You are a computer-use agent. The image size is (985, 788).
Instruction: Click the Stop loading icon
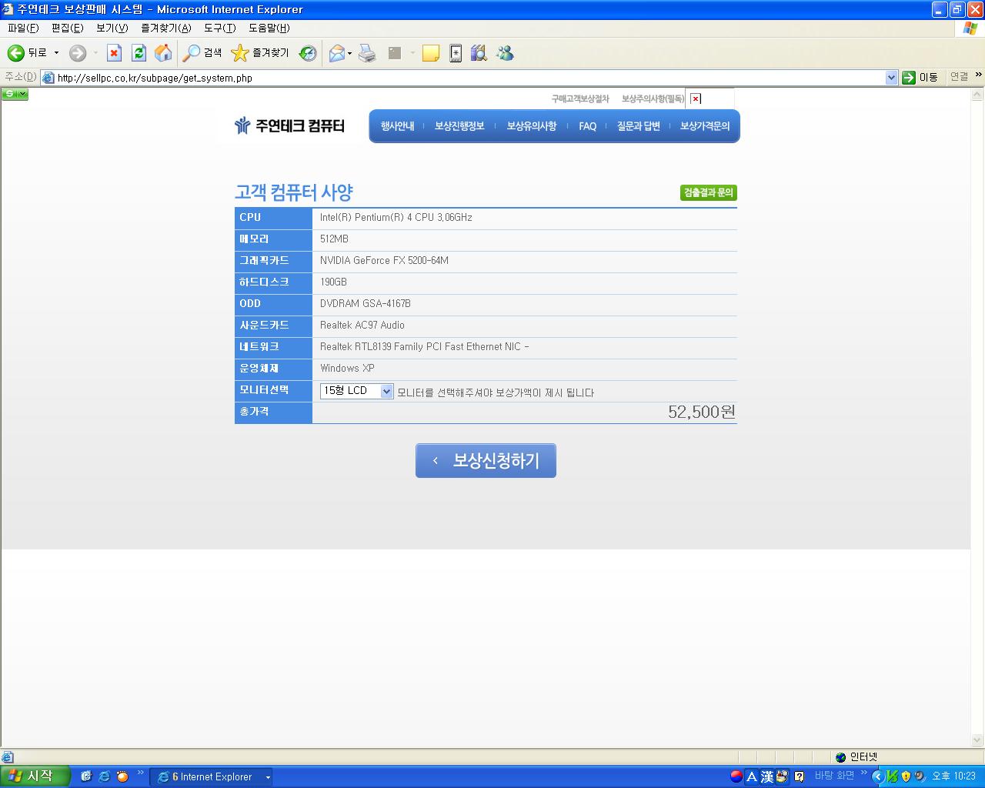pos(114,53)
